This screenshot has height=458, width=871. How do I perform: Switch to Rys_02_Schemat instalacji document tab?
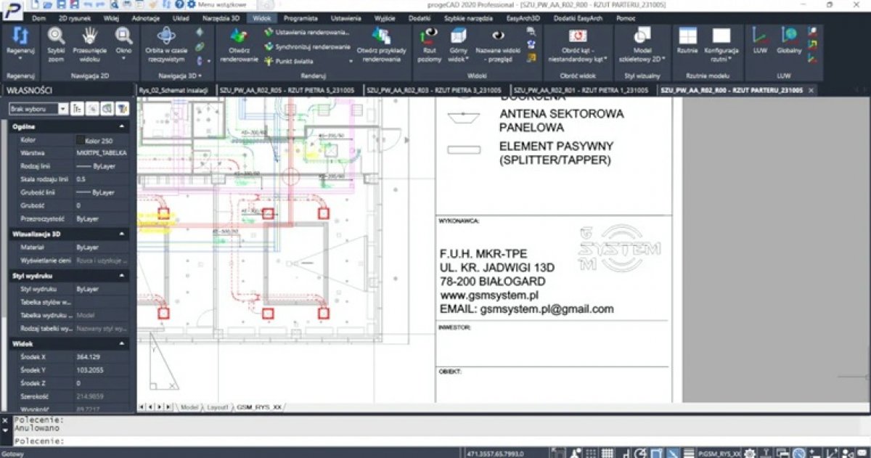pyautogui.click(x=173, y=90)
